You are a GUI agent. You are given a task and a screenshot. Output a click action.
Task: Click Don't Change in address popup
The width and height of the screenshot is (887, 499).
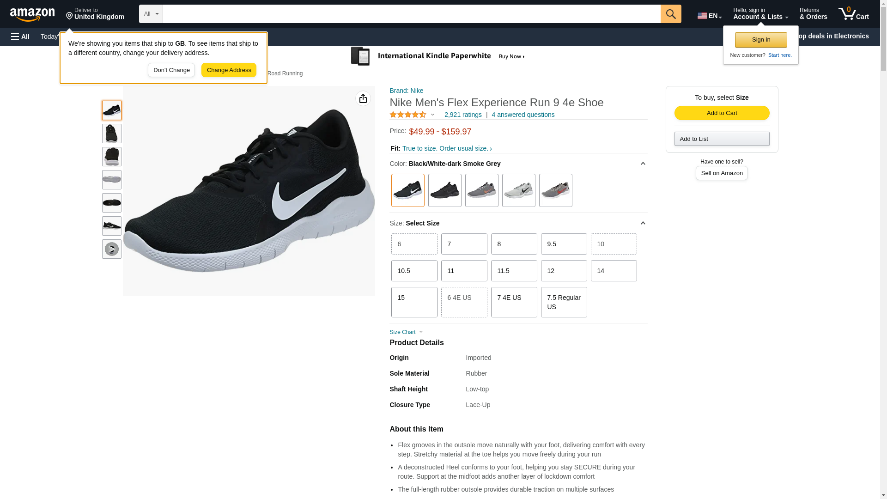pos(171,70)
